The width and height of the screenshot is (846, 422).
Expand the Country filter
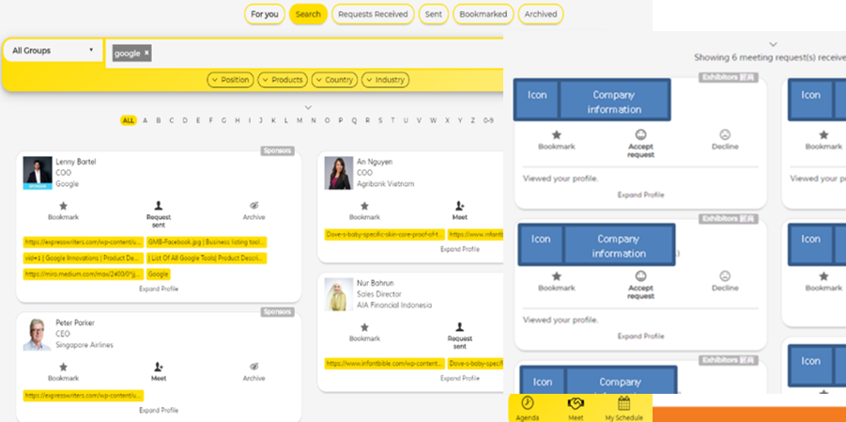(x=334, y=80)
